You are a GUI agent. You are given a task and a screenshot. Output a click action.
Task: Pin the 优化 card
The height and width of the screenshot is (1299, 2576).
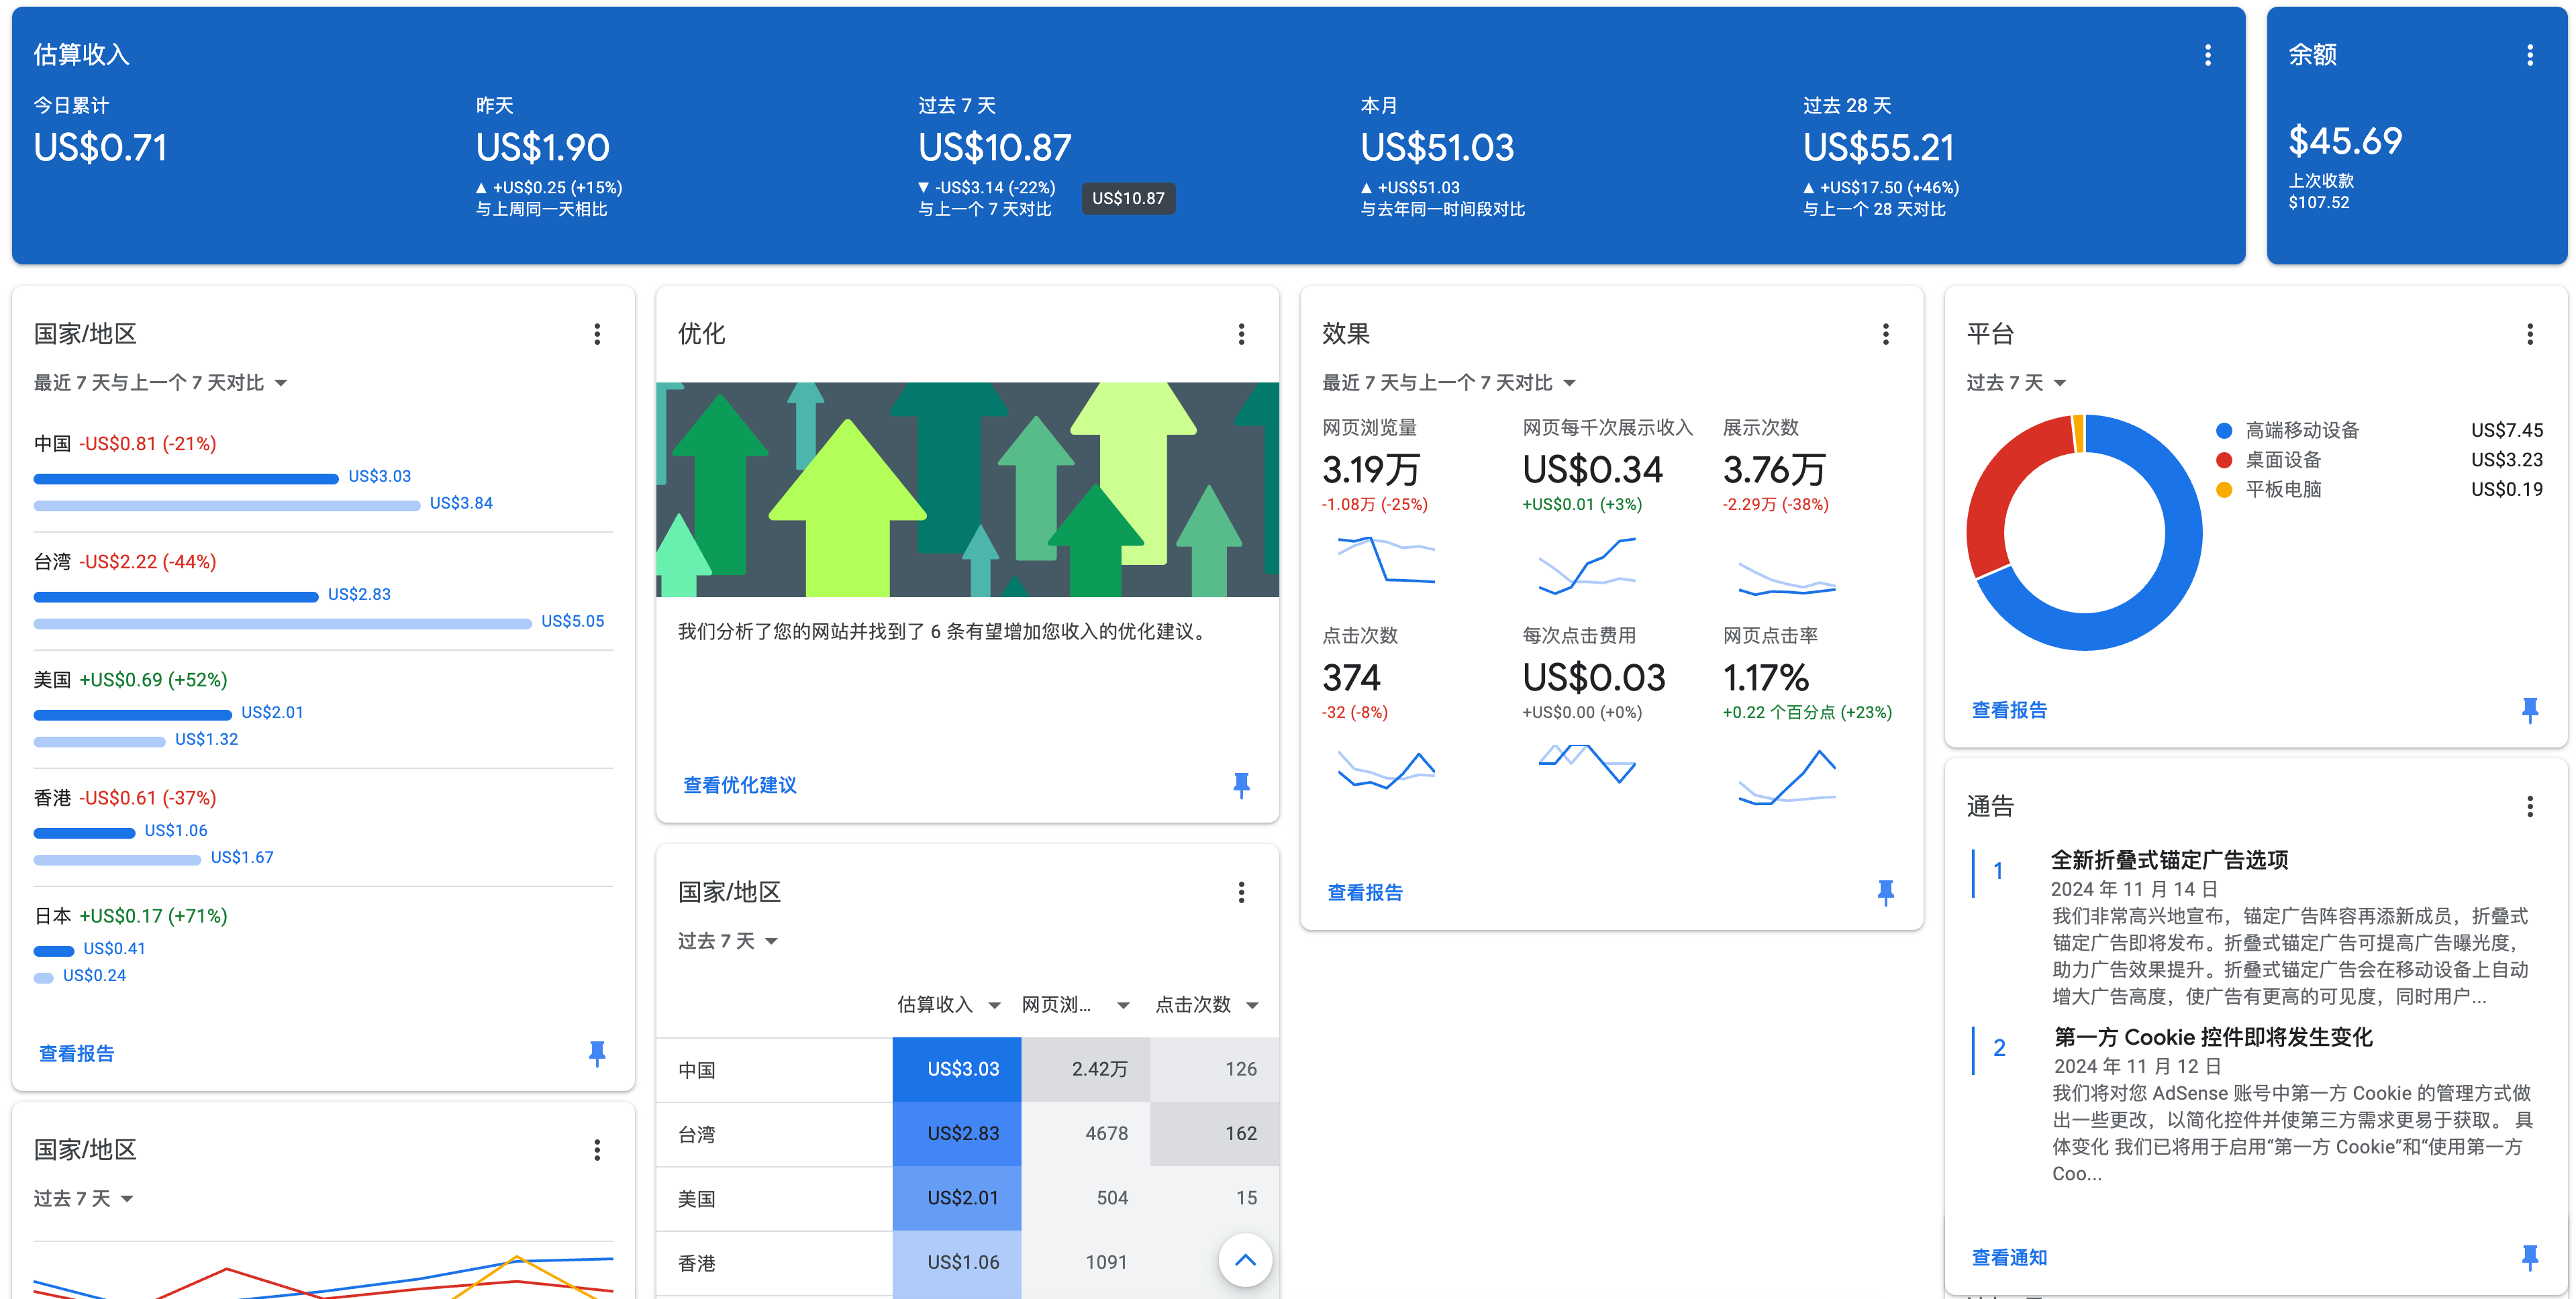click(x=1241, y=785)
